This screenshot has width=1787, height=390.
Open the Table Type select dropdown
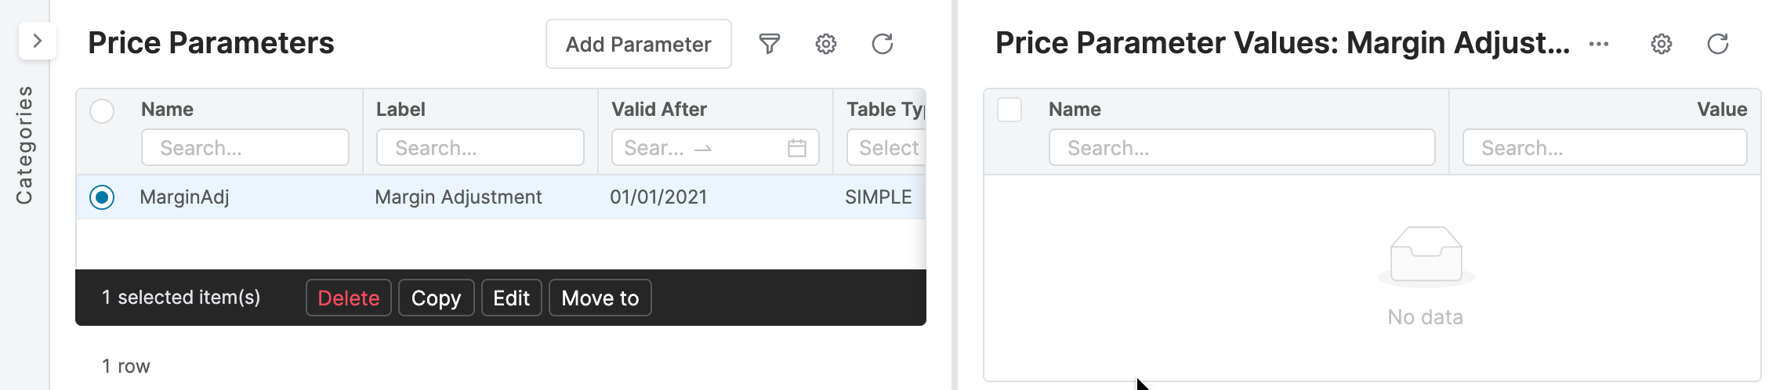click(x=887, y=148)
